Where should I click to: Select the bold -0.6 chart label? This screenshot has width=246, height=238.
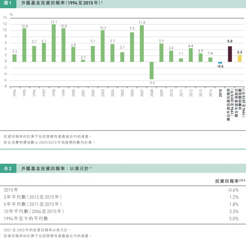click(220, 66)
